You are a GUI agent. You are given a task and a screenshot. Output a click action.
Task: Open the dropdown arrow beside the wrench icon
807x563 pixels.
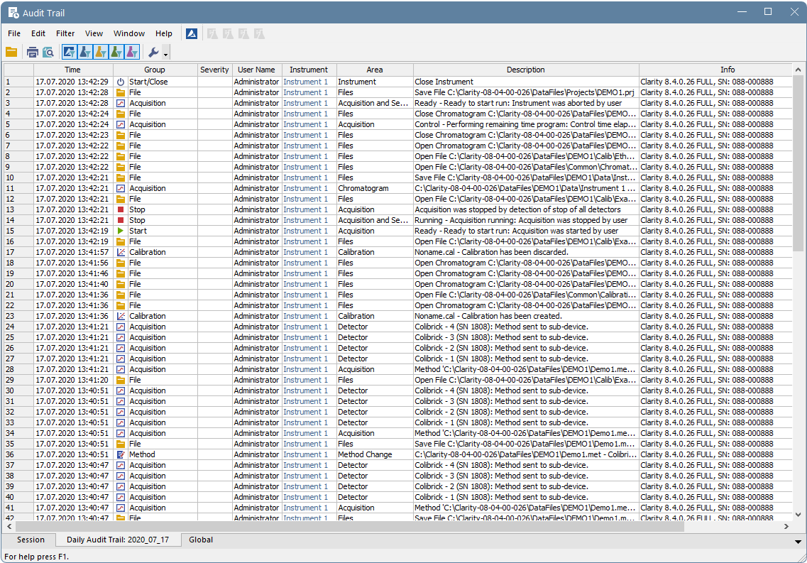tap(164, 53)
